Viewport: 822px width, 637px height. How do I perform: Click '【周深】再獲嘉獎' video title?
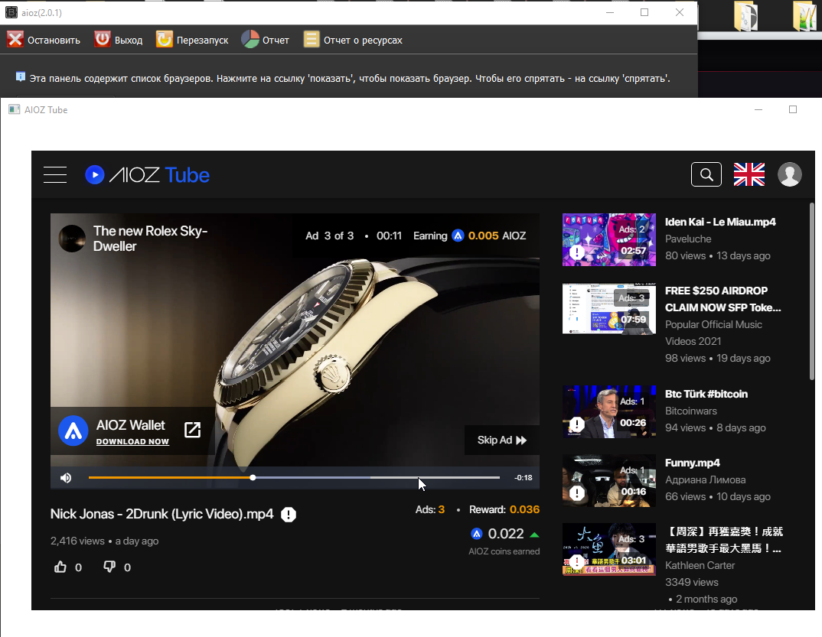724,540
